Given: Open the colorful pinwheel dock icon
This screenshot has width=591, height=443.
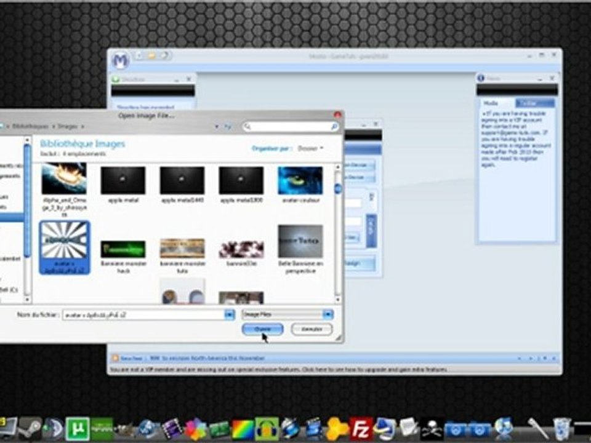Looking at the screenshot, I should coord(195,429).
